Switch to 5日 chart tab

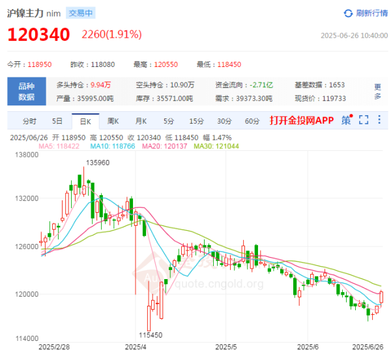coord(57,121)
